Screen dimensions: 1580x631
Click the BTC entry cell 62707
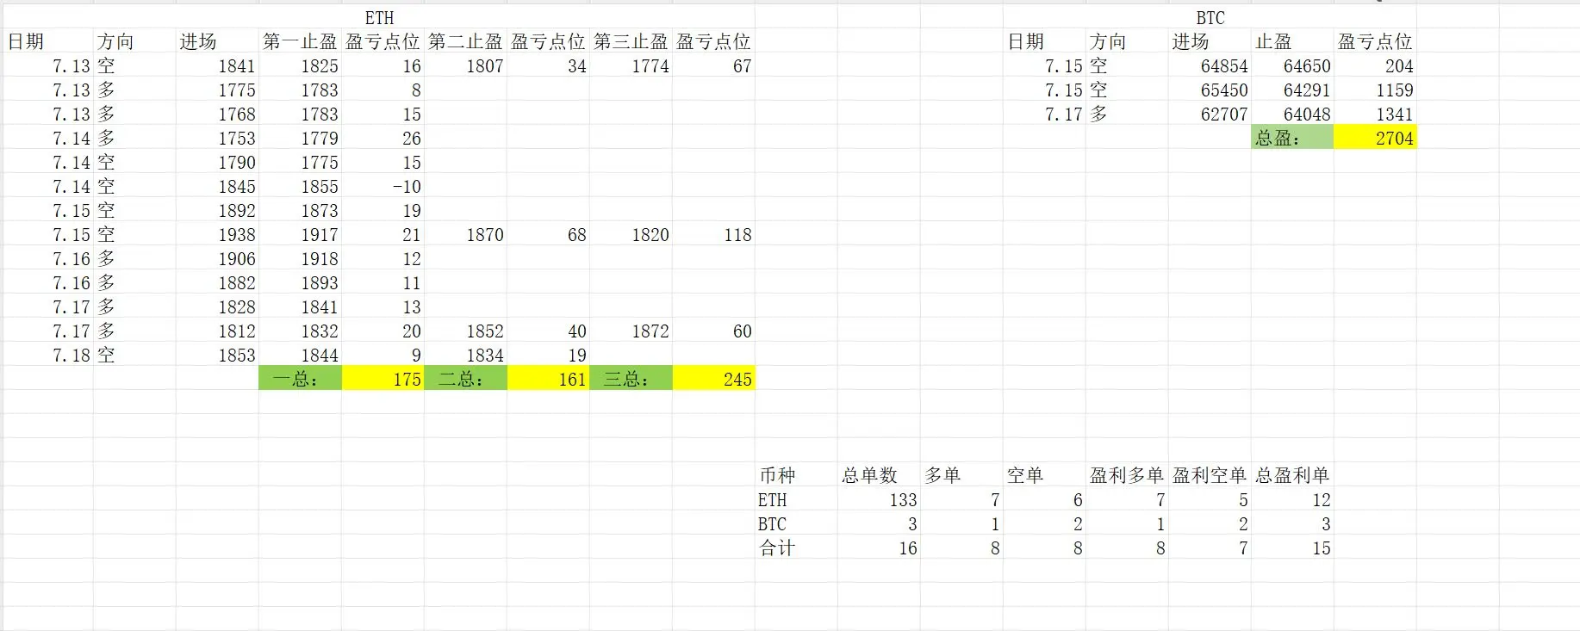[1210, 114]
